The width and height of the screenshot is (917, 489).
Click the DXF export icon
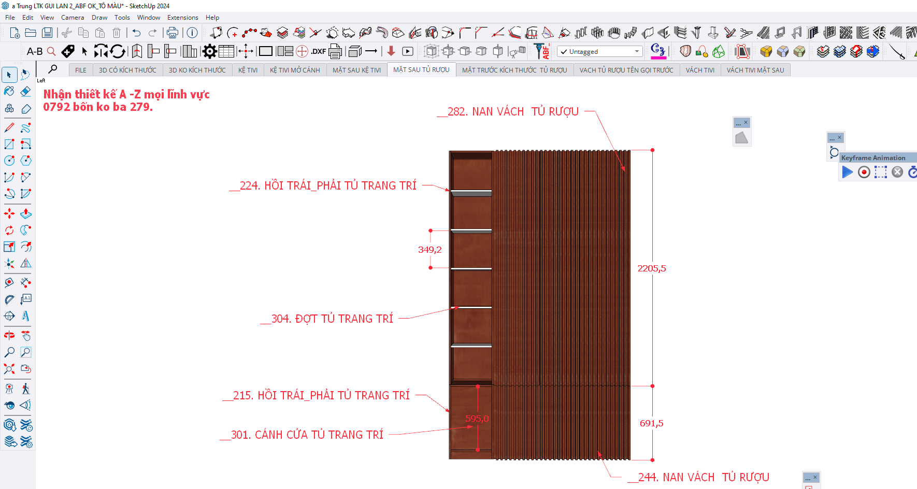(x=318, y=51)
